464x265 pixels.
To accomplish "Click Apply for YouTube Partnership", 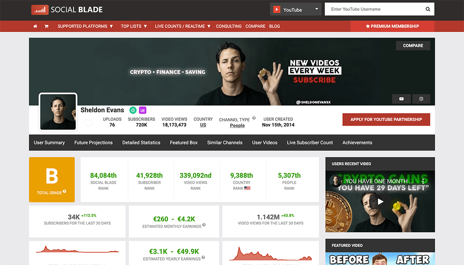I will [386, 120].
